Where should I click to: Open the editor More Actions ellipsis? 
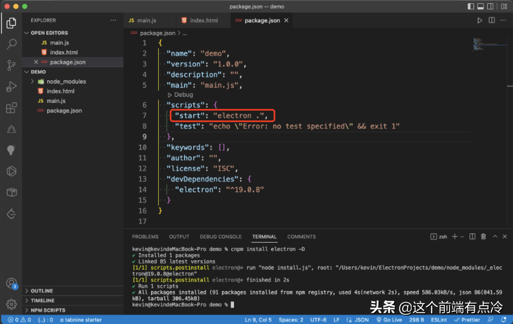(x=503, y=20)
